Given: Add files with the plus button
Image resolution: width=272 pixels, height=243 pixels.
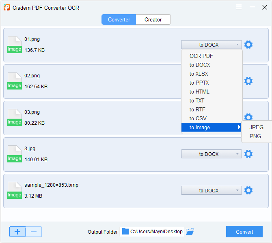Looking at the screenshot, I should [x=17, y=232].
